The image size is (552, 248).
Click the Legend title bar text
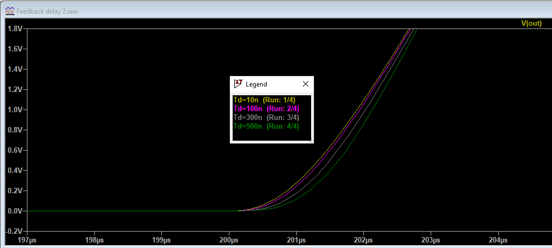pyautogui.click(x=256, y=84)
